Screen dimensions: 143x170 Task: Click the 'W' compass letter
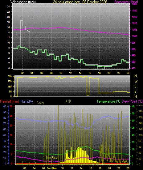(x=136, y=81)
